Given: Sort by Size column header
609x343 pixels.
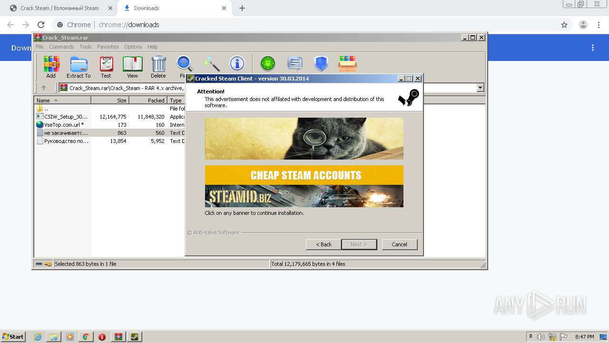Looking at the screenshot, I should (110, 101).
